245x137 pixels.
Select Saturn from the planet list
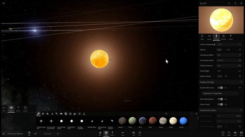coord(173,122)
